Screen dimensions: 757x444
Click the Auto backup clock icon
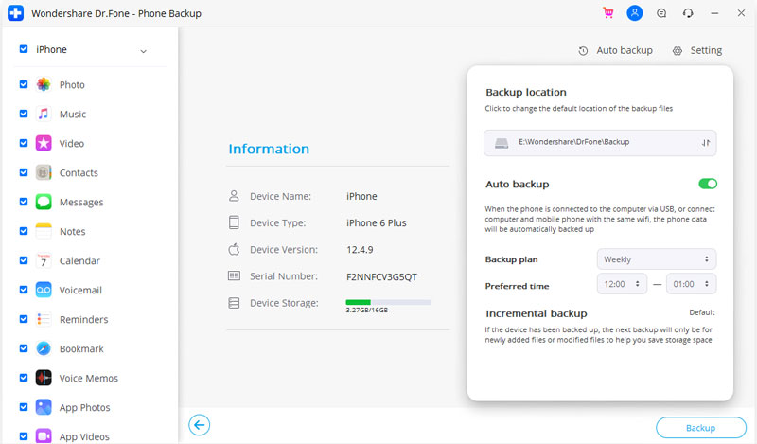(x=583, y=51)
